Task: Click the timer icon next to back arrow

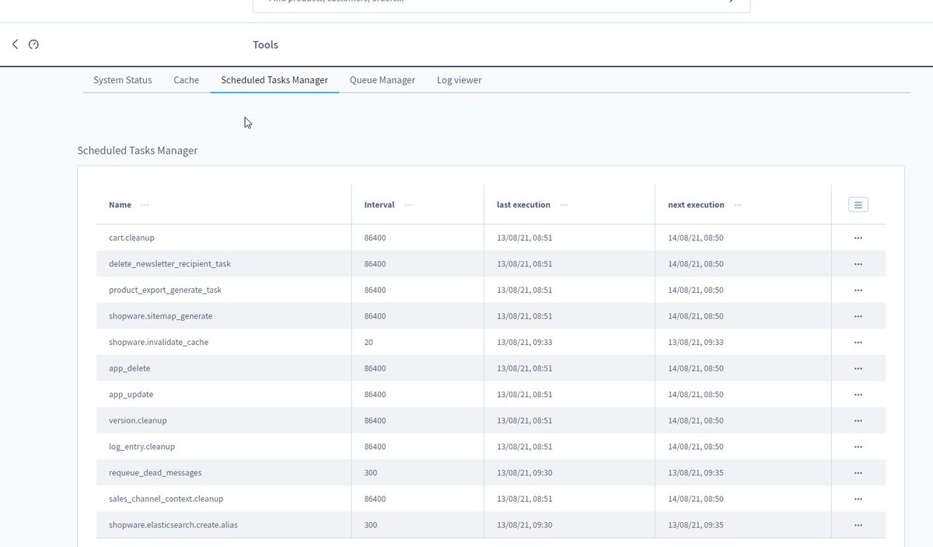Action: point(33,44)
